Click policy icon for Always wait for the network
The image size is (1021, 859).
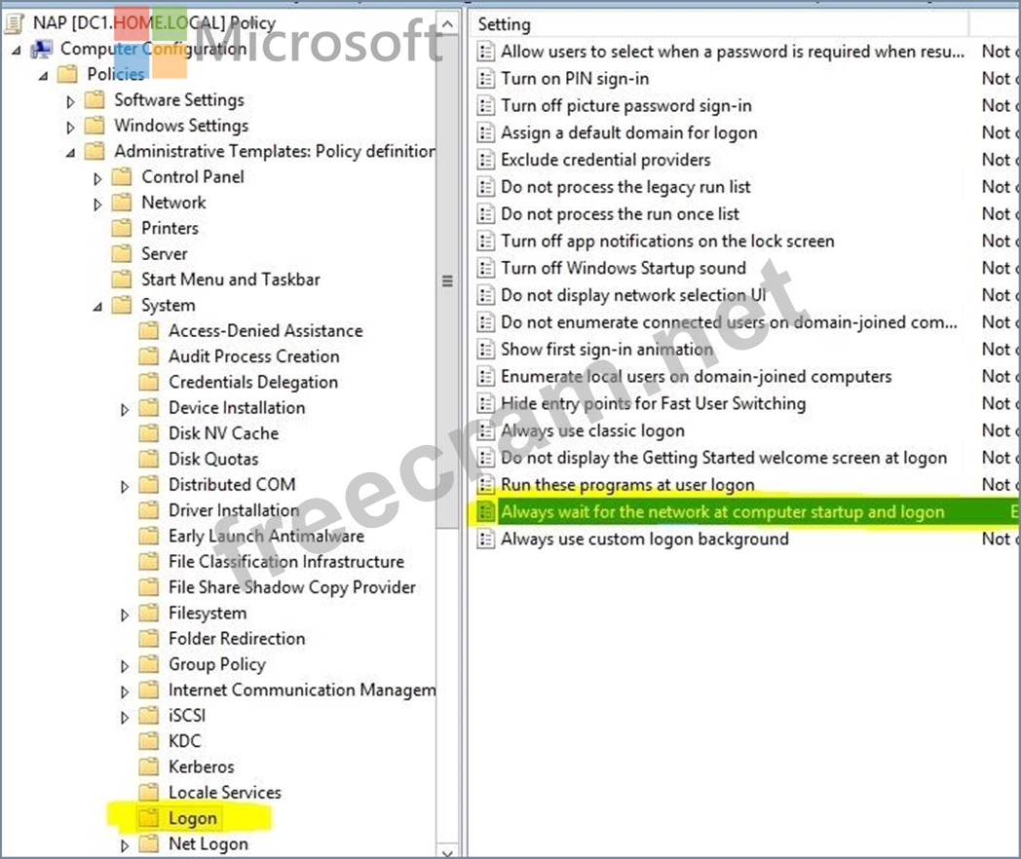(486, 512)
